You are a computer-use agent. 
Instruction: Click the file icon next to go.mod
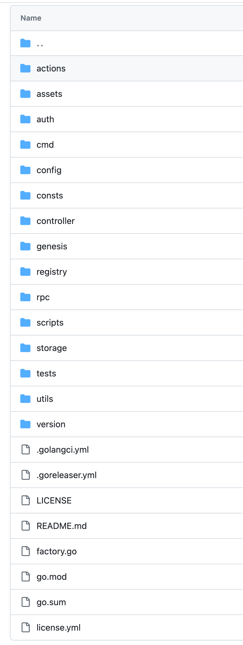pyautogui.click(x=26, y=577)
